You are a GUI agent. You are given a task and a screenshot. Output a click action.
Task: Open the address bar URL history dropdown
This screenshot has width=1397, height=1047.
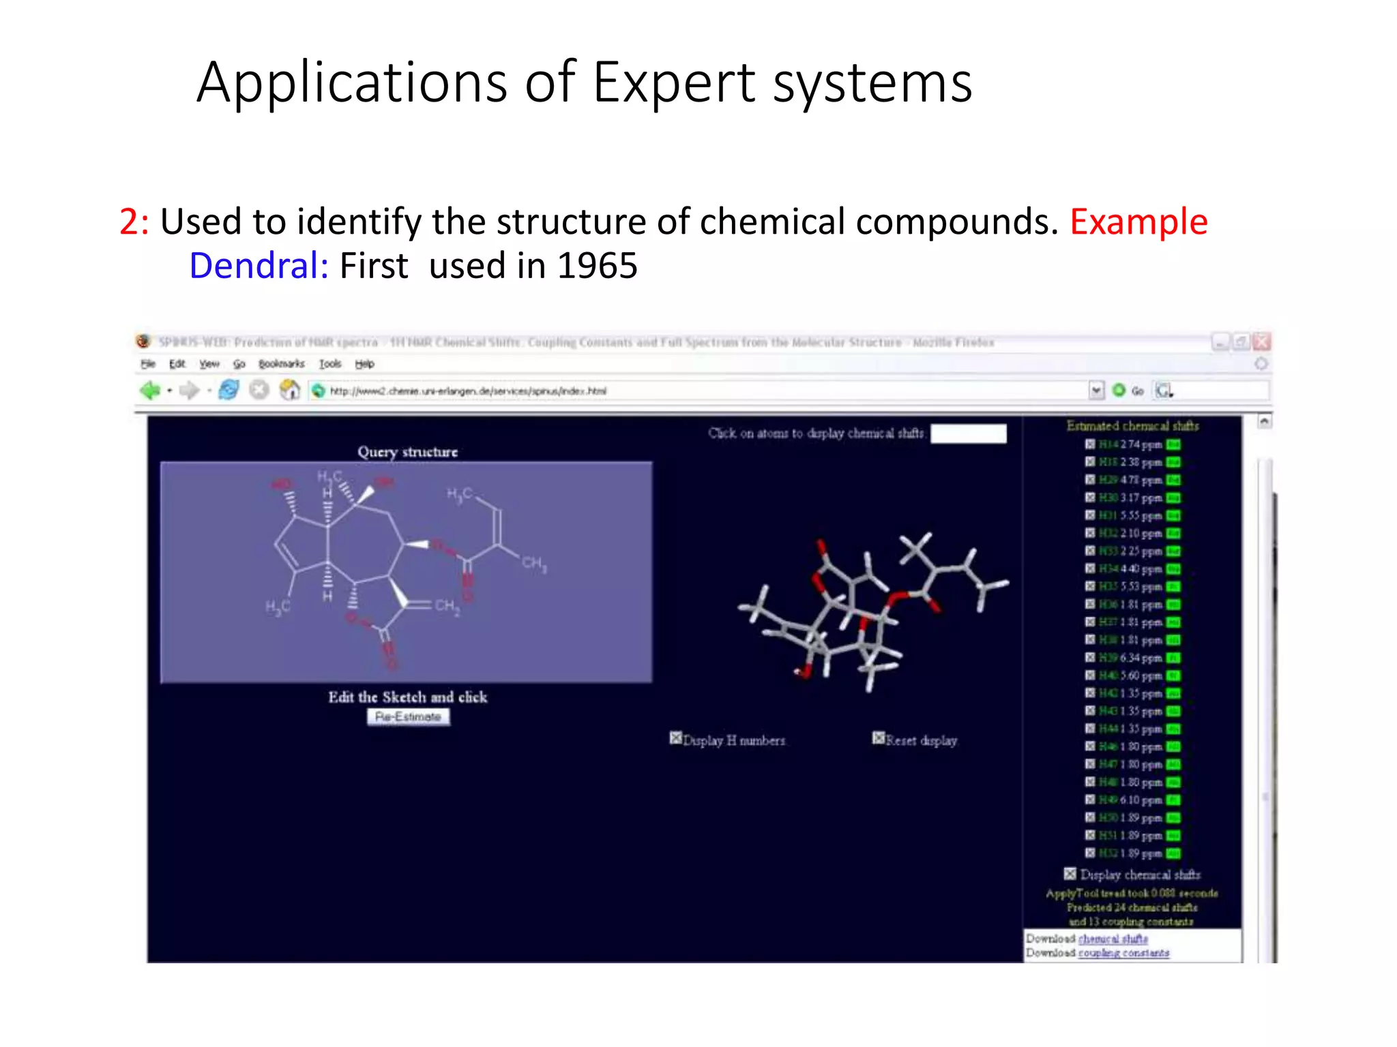[x=1096, y=391]
